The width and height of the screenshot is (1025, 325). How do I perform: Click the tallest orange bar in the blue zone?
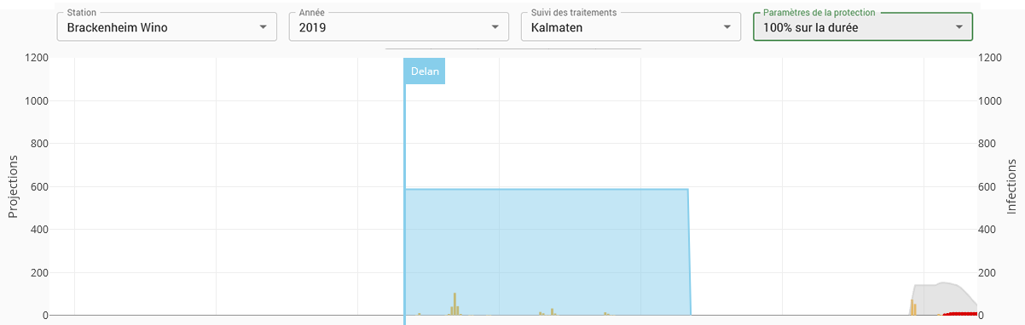pyautogui.click(x=455, y=304)
